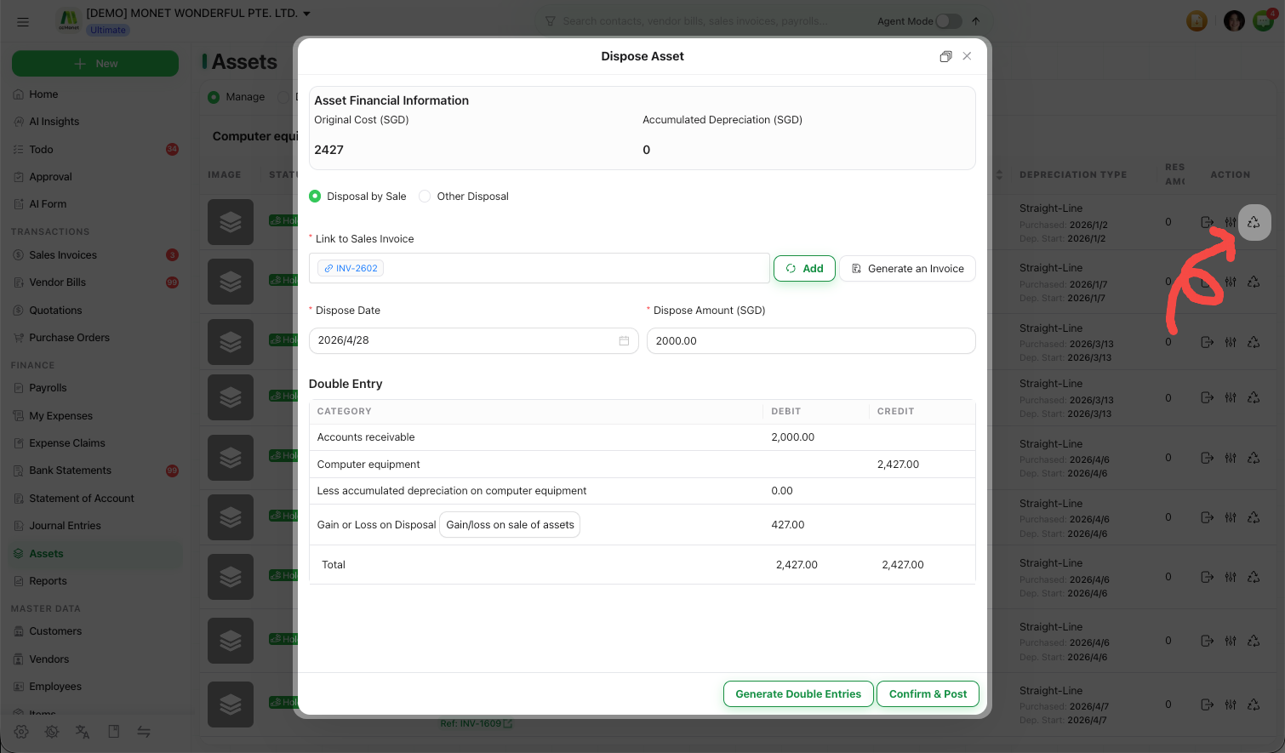
Task: Click Generate Double Entries button
Action: pyautogui.click(x=798, y=694)
